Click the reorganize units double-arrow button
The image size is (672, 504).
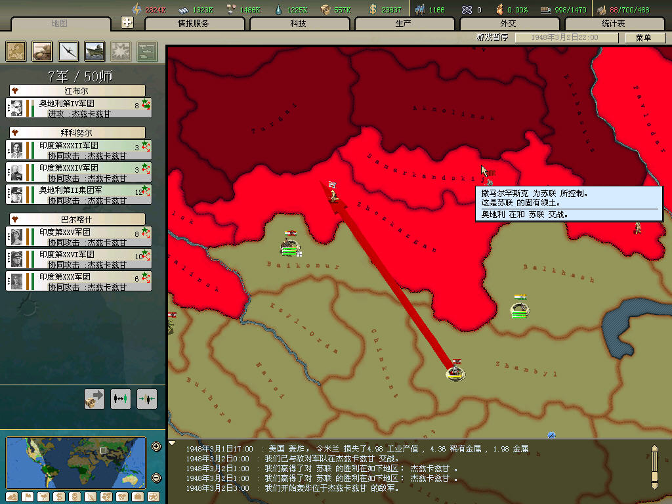[121, 399]
